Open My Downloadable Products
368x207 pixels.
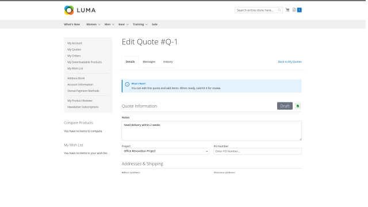(85, 62)
